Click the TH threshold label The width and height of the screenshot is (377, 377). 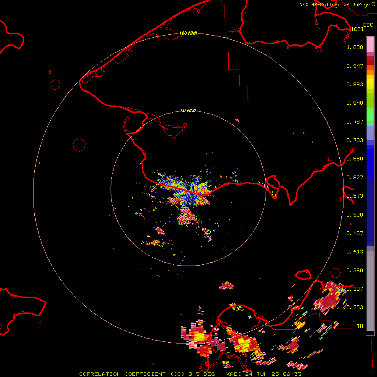(360, 326)
